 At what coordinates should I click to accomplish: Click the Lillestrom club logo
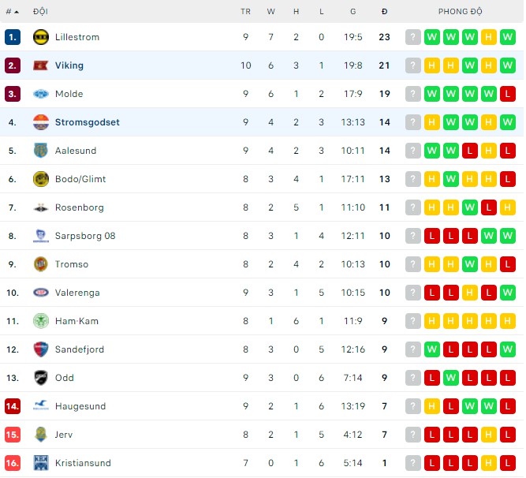(x=41, y=37)
